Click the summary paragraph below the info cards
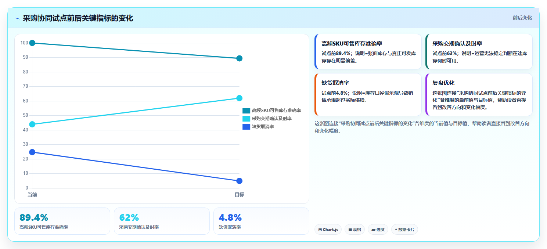Viewport: 547px width, 249px height. coord(422,127)
